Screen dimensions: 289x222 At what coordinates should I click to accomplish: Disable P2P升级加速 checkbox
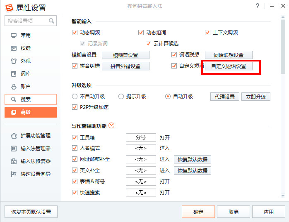coord(75,108)
